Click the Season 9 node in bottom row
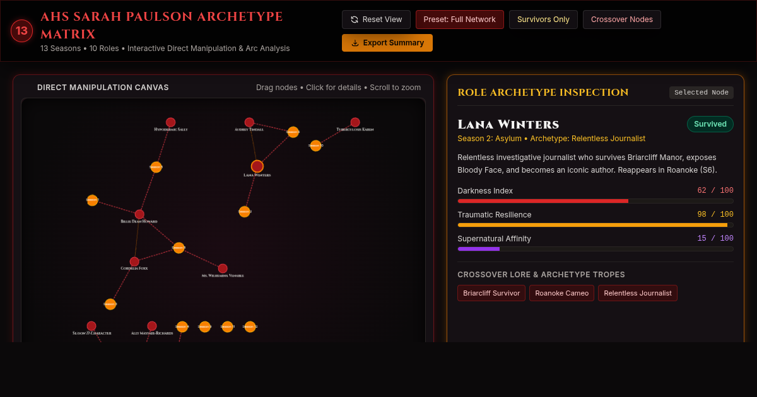The height and width of the screenshot is (397, 757). (x=205, y=327)
